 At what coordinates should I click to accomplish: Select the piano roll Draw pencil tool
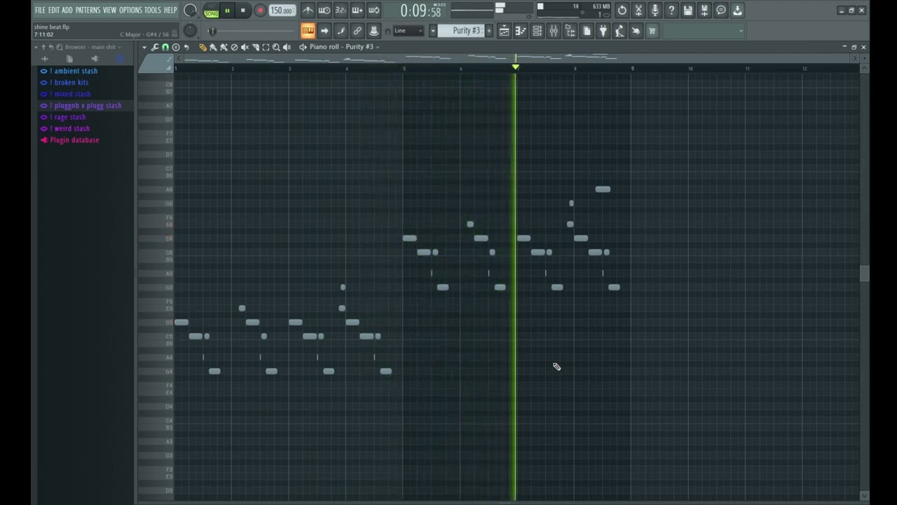pos(203,47)
